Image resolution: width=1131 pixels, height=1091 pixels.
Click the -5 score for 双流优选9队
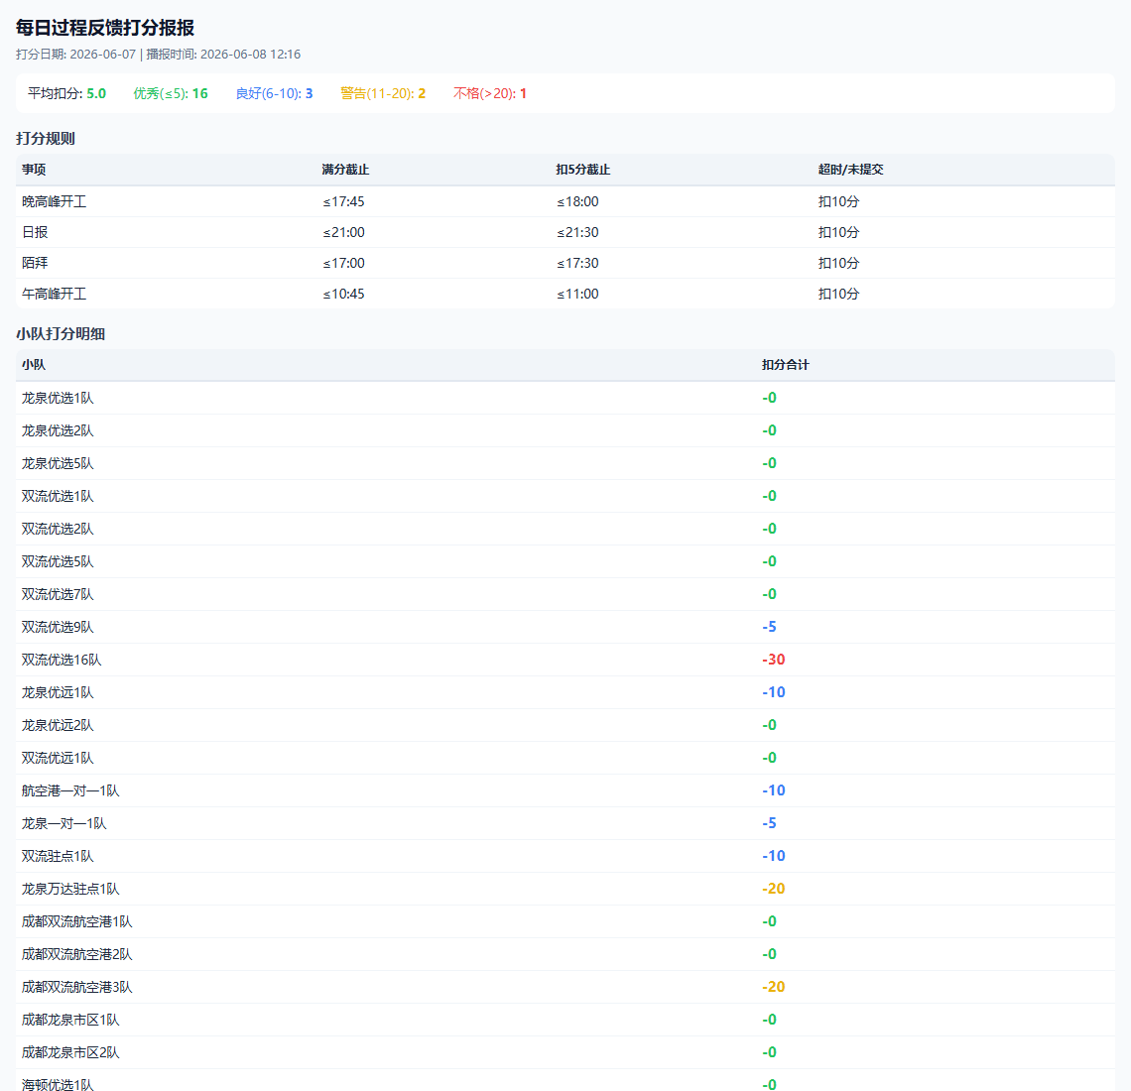click(x=769, y=628)
